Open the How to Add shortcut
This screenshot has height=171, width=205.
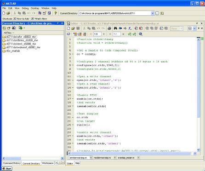pos(21,19)
